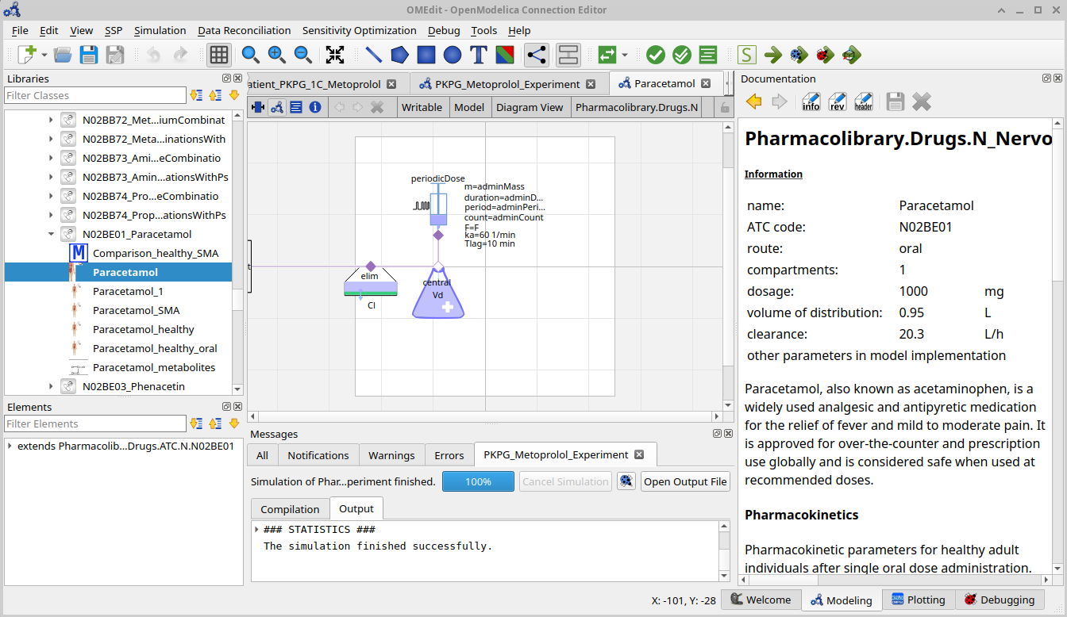Viewport: 1067px width, 617px height.
Task: Simulate with transformational debugger icon
Action: pyautogui.click(x=799, y=55)
